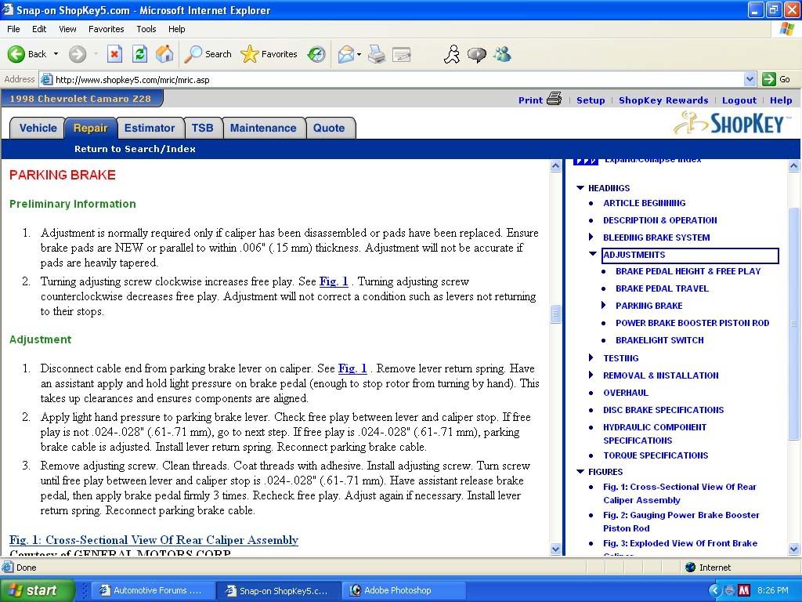Go to BRAKE PEDAL TRAVEL index entry
This screenshot has width=802, height=602.
[x=662, y=288]
